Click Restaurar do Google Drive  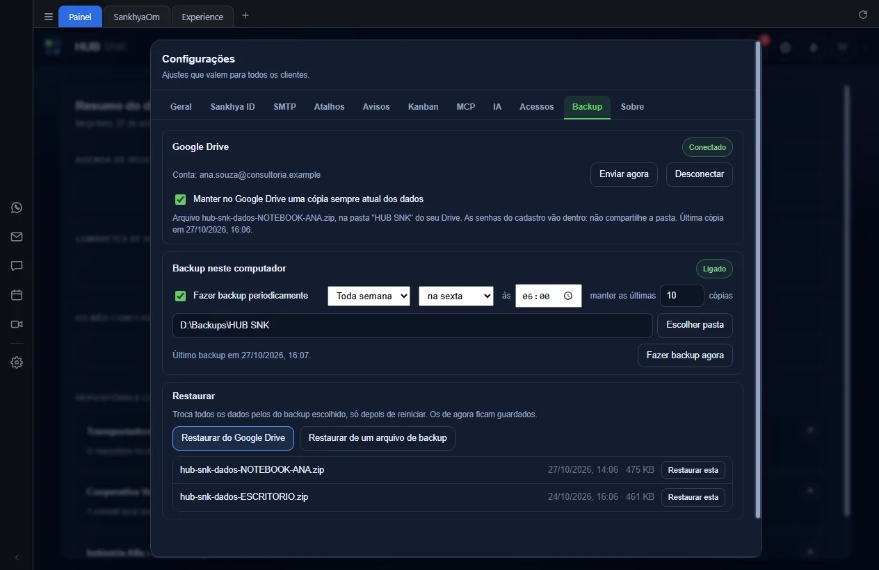[233, 438]
